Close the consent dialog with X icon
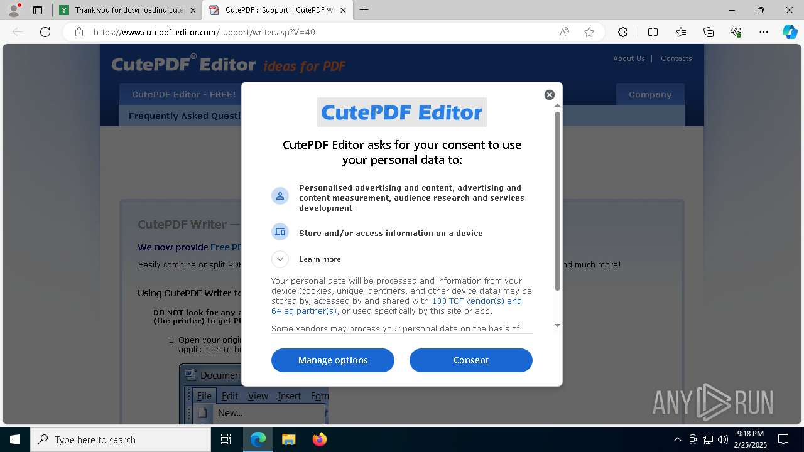 [x=550, y=95]
